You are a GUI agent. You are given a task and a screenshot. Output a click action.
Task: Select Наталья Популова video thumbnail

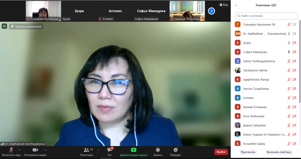click(187, 11)
